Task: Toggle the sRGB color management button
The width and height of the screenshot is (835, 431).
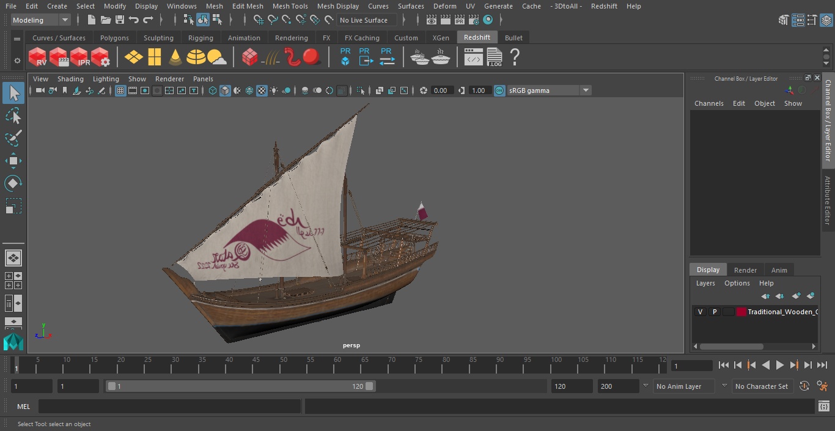Action: 499,90
